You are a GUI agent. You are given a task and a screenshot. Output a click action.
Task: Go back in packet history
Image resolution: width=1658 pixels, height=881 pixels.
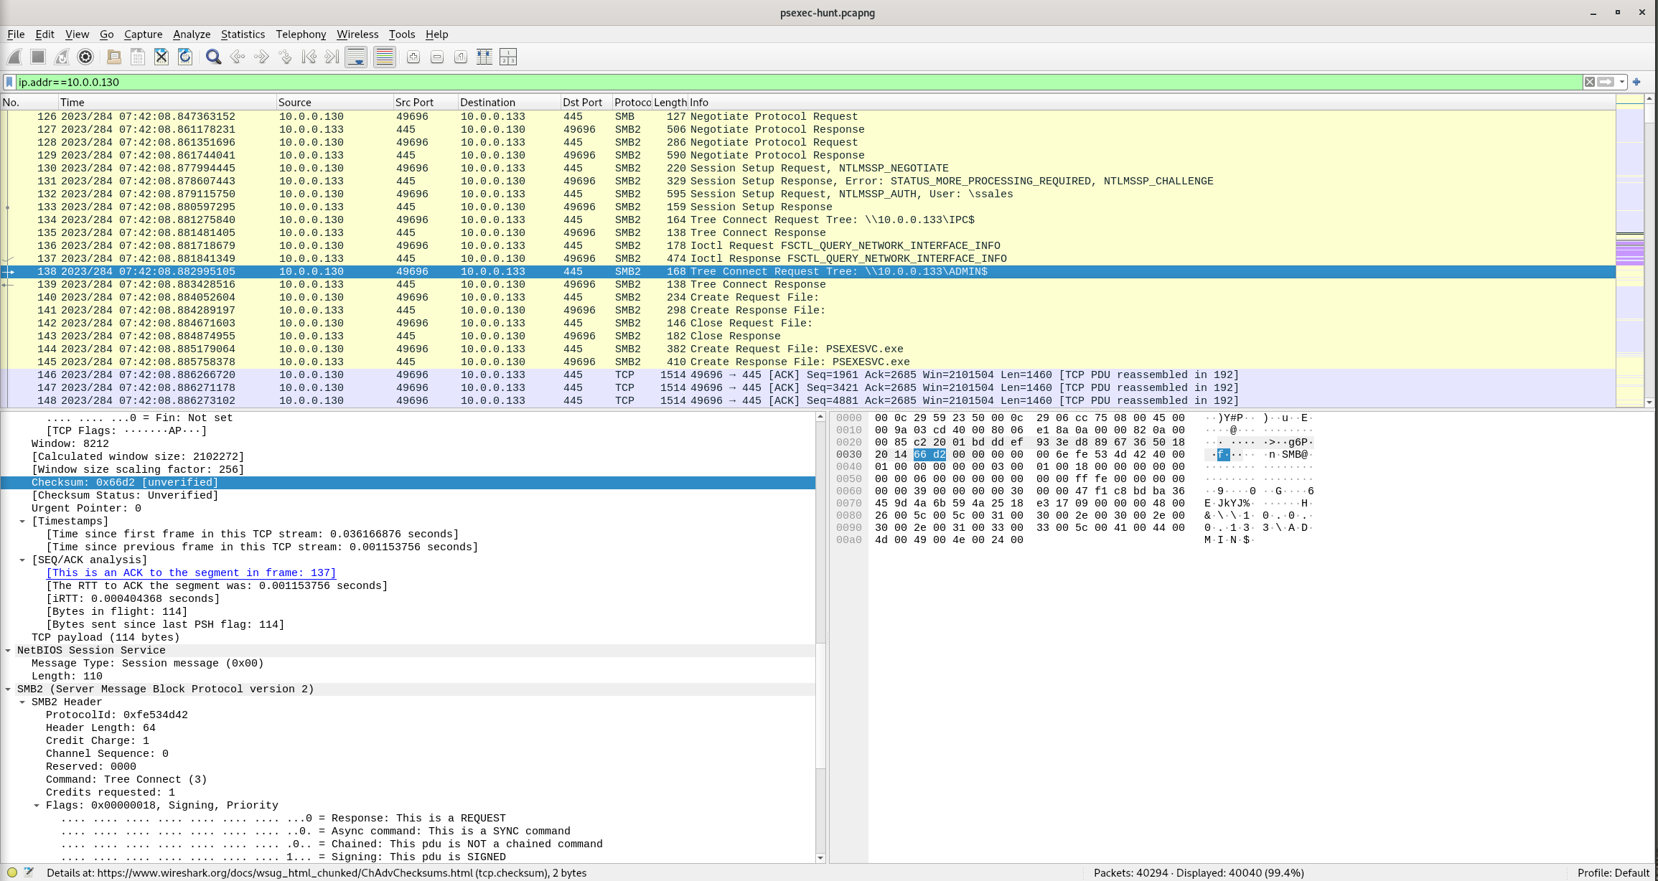[x=238, y=57]
